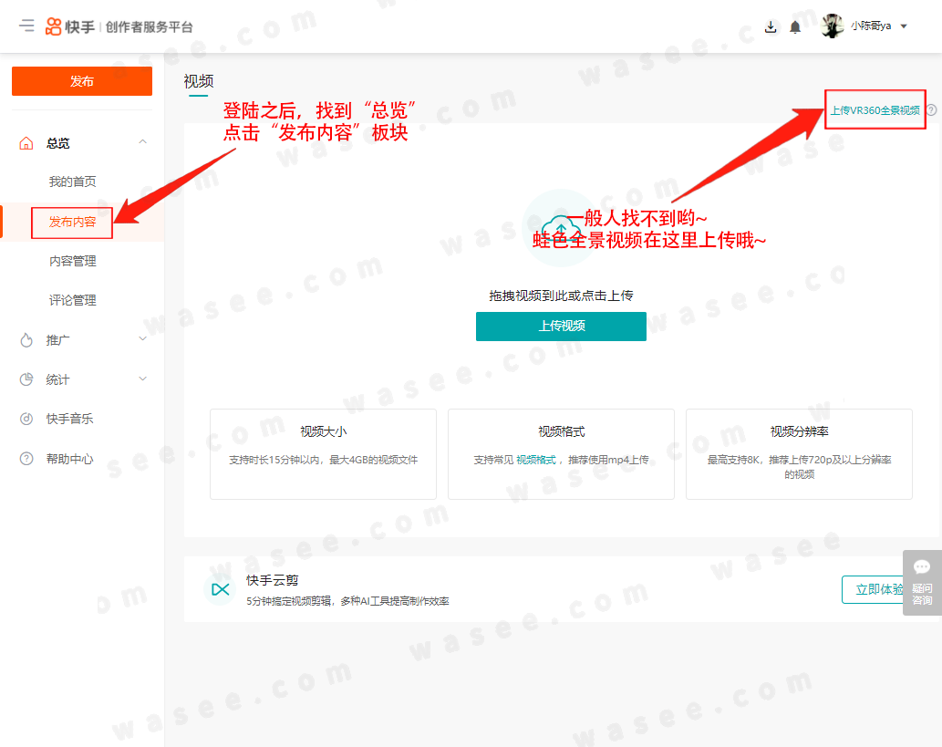Viewport: 942px width, 747px height.
Task: Click the 帮助中心 question mark icon
Action: pos(26,459)
